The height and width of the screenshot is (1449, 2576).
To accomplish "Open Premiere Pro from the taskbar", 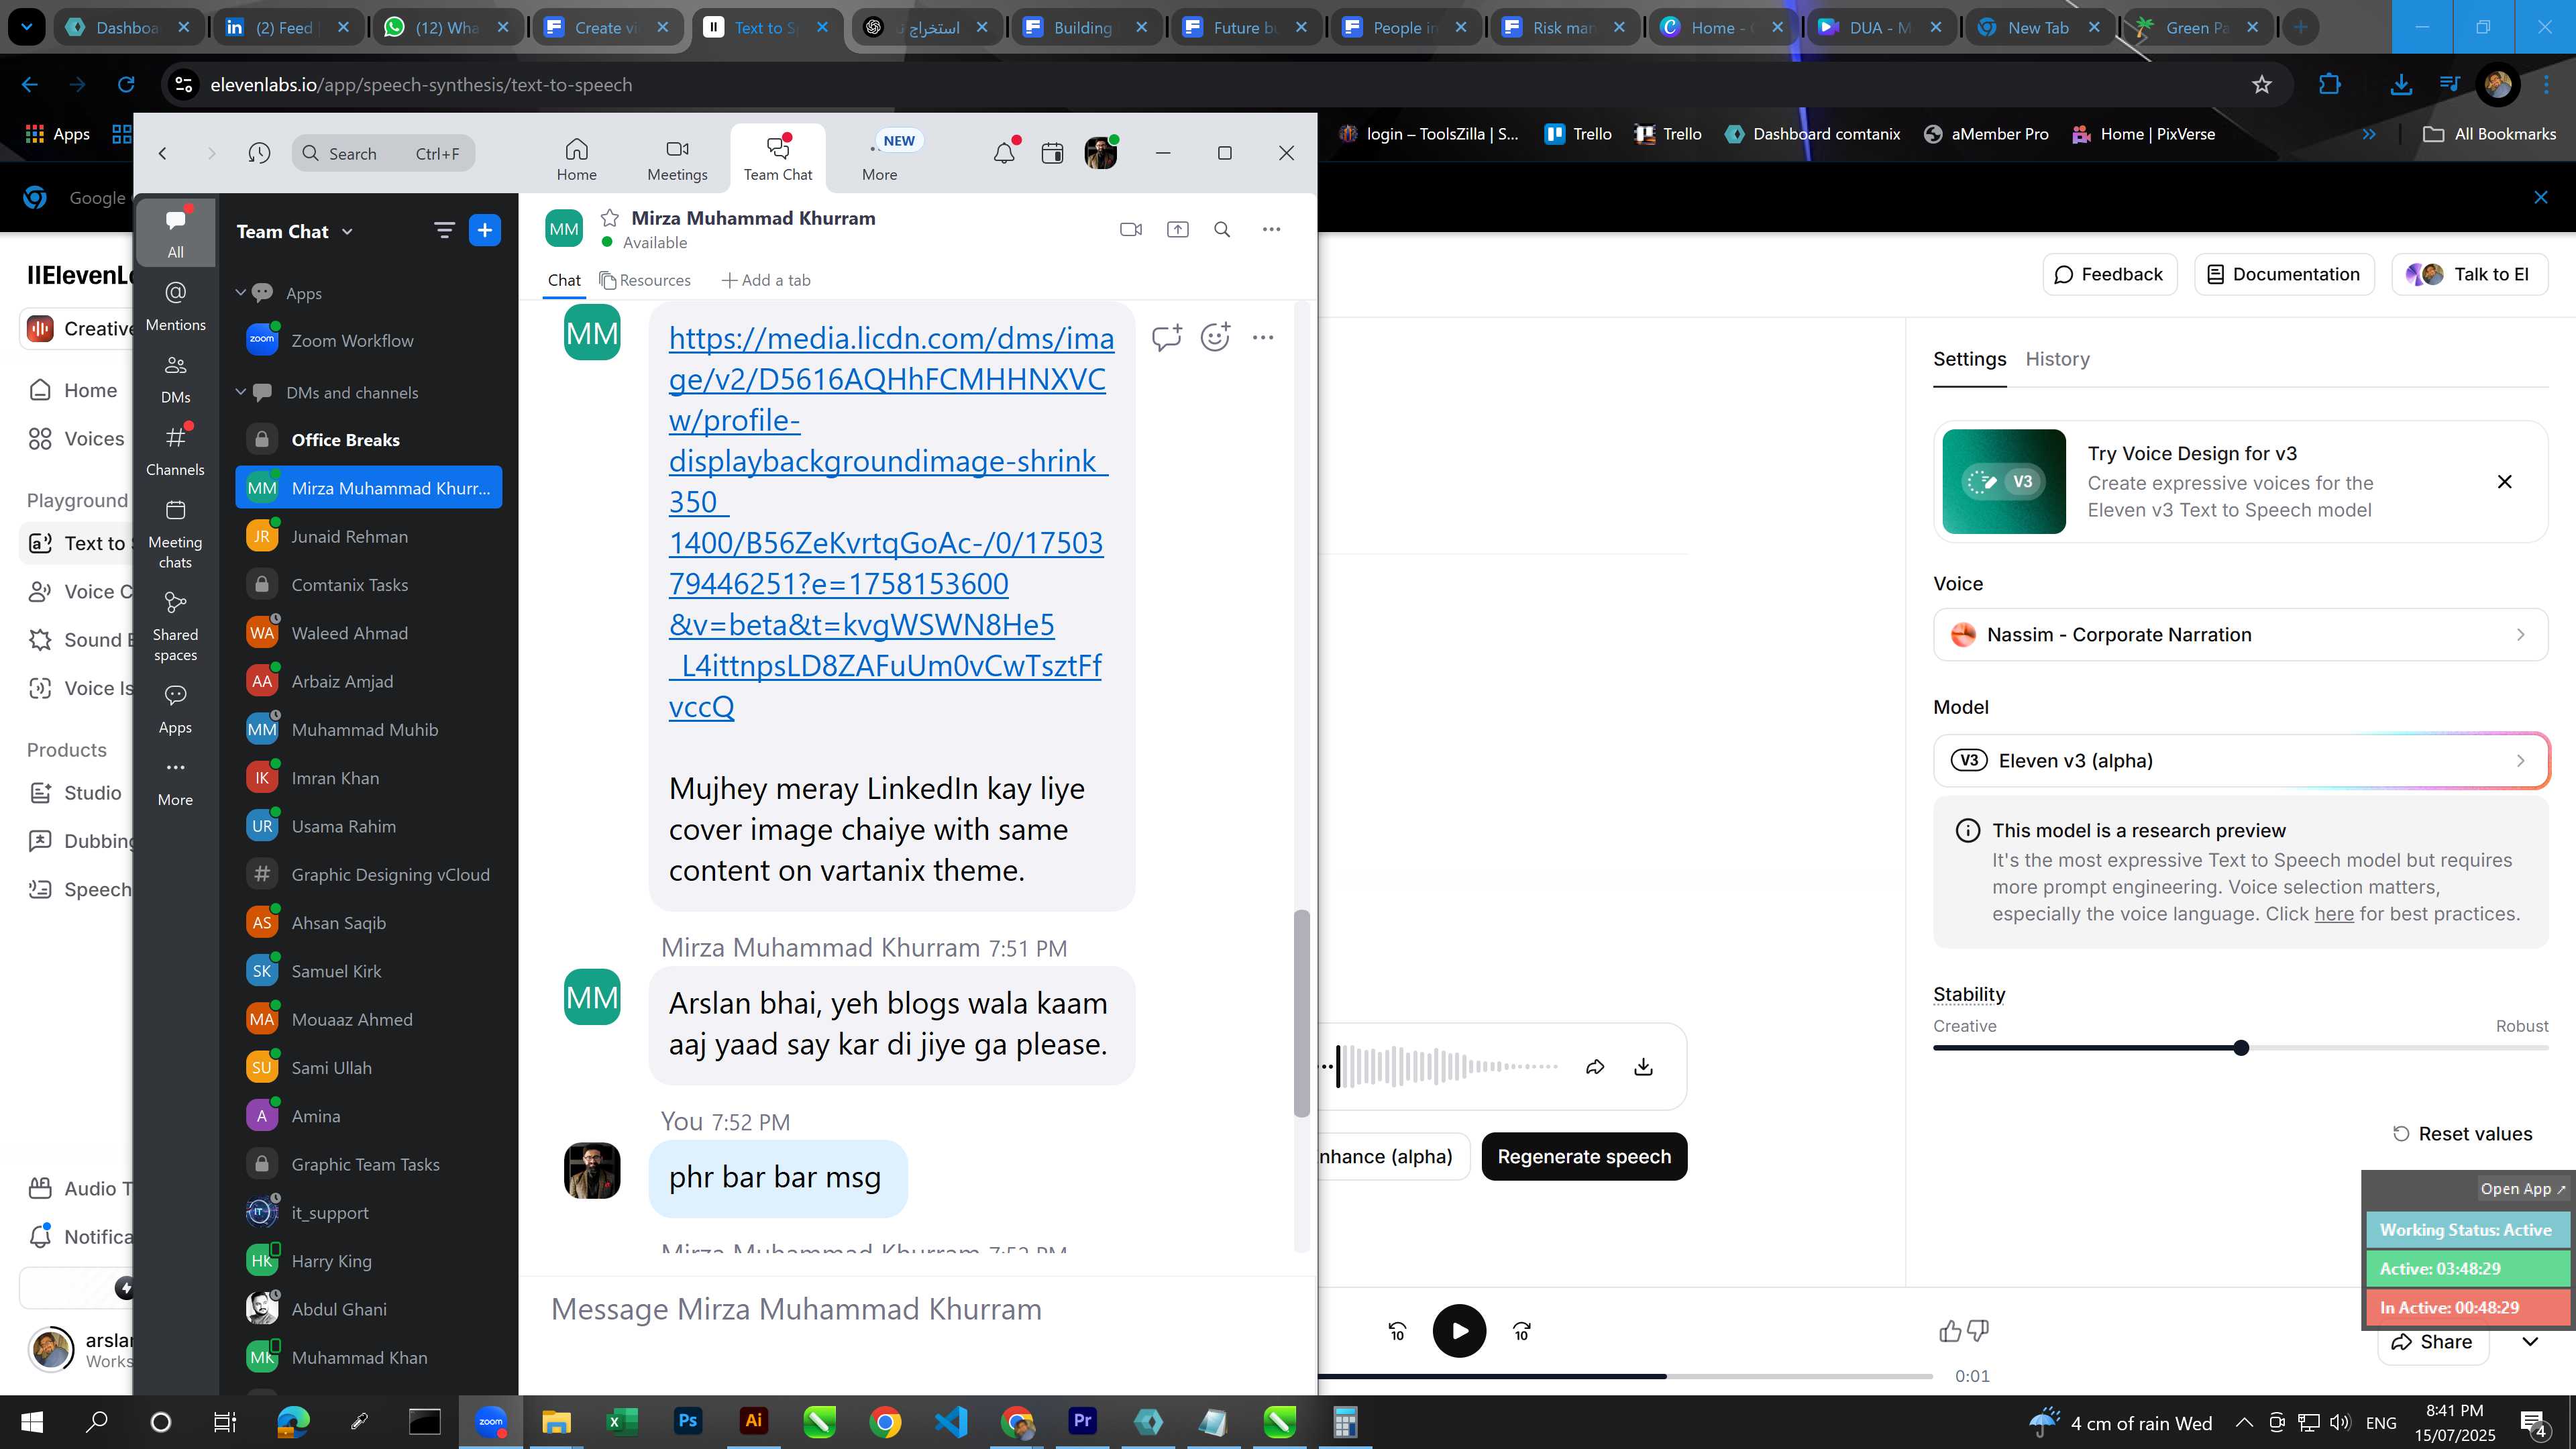I will click(1082, 1421).
